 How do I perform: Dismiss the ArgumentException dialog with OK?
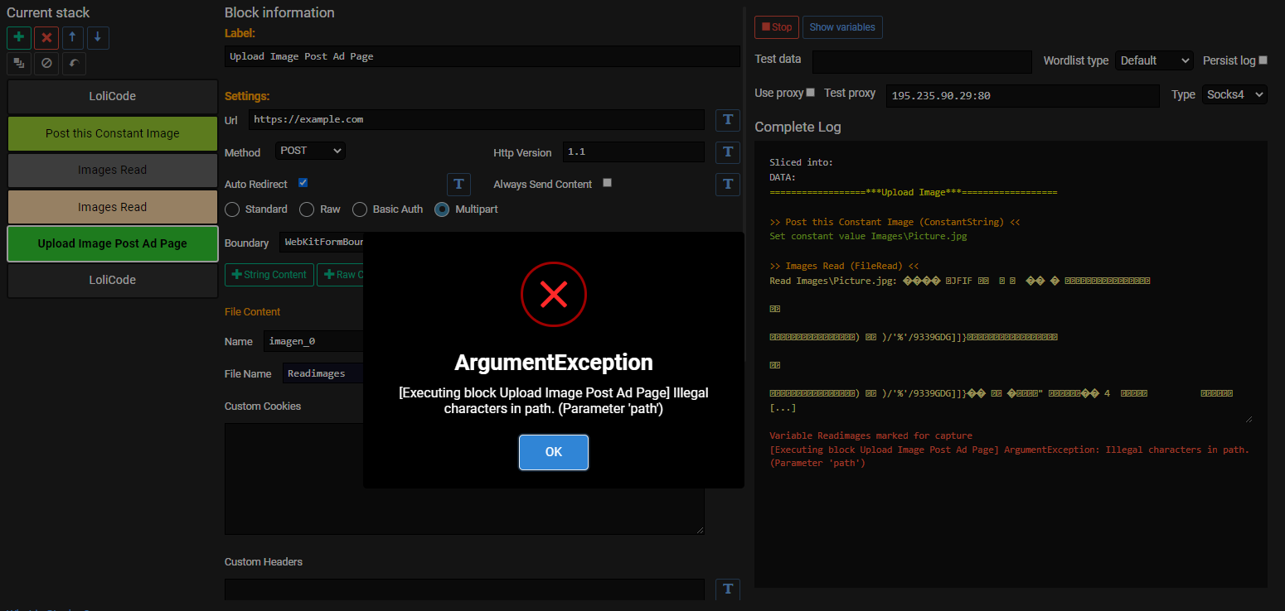(x=554, y=452)
